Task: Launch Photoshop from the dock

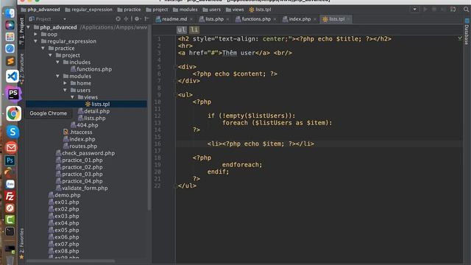Action: (x=10, y=160)
